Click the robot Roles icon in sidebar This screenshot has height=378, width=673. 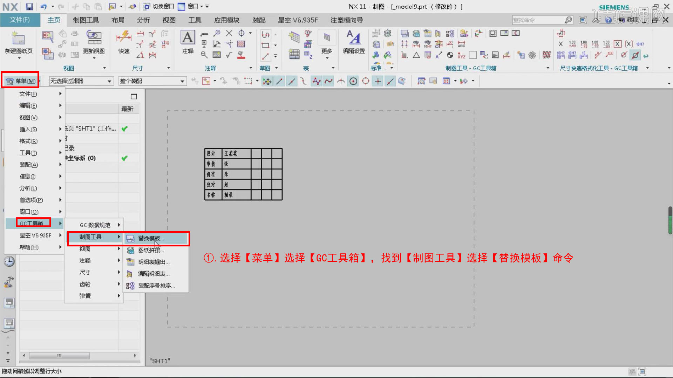point(9,282)
